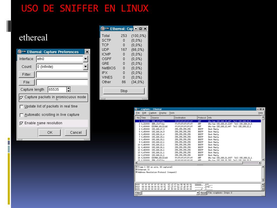The image size is (277, 208).
Task: Open the Help menu in Ethereal
Action: tap(260, 113)
